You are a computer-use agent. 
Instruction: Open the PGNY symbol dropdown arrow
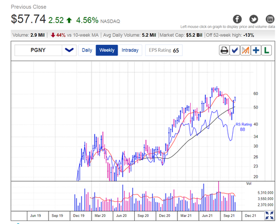[x=69, y=50]
